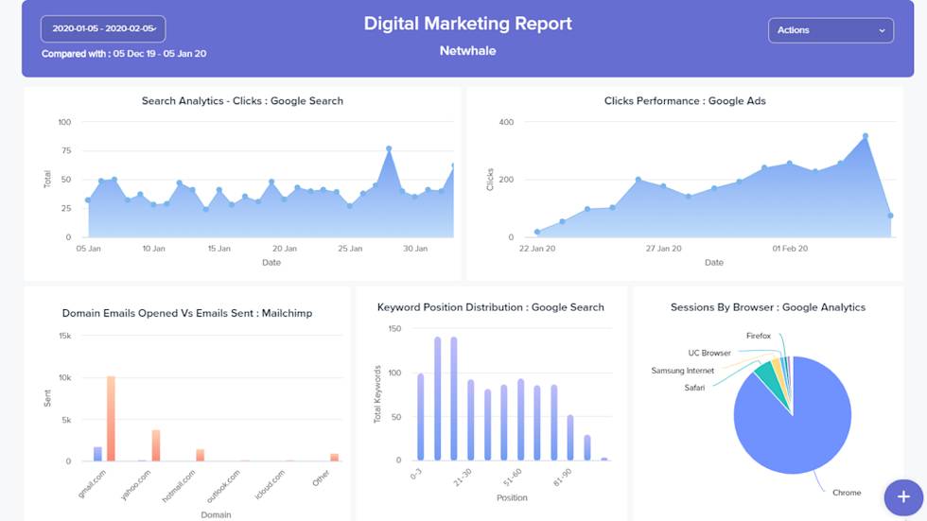Click the '01 Feb 20' x-axis label
The image size is (927, 521).
pos(790,249)
